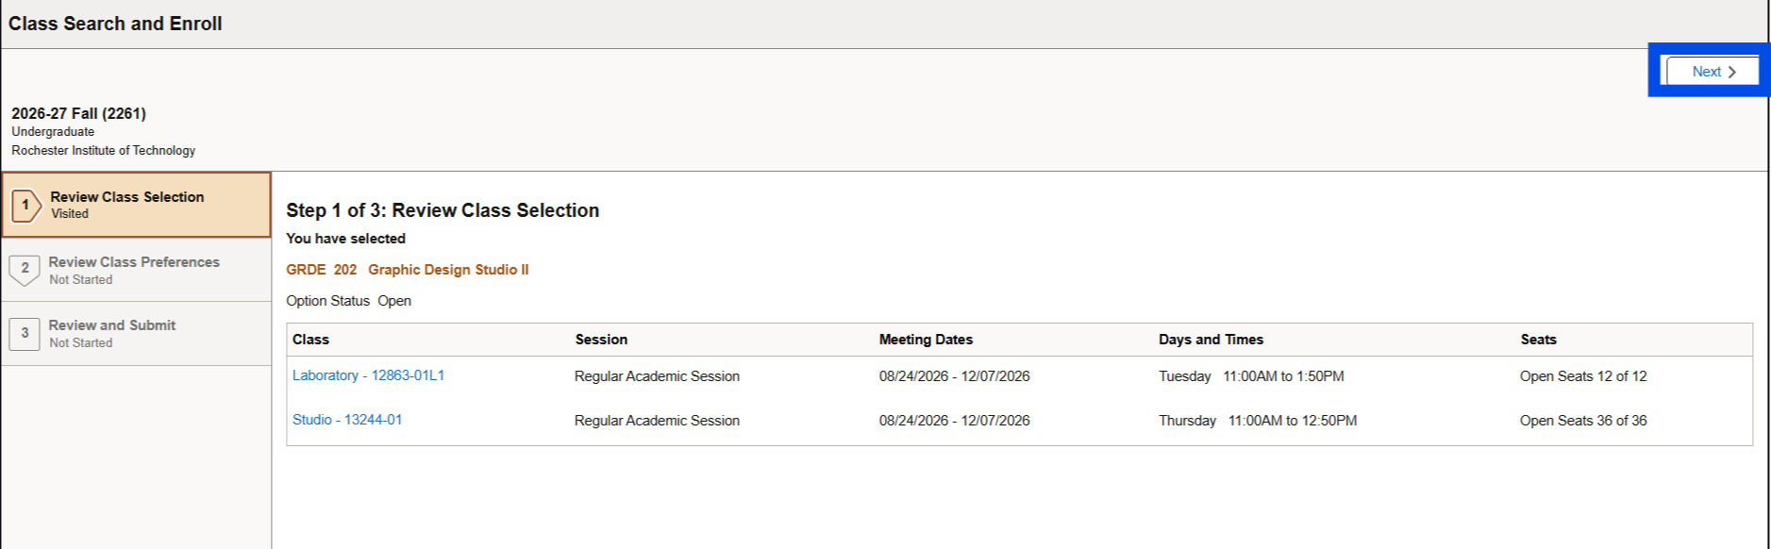Click the Next button to proceed
The image size is (1771, 549).
(x=1707, y=71)
